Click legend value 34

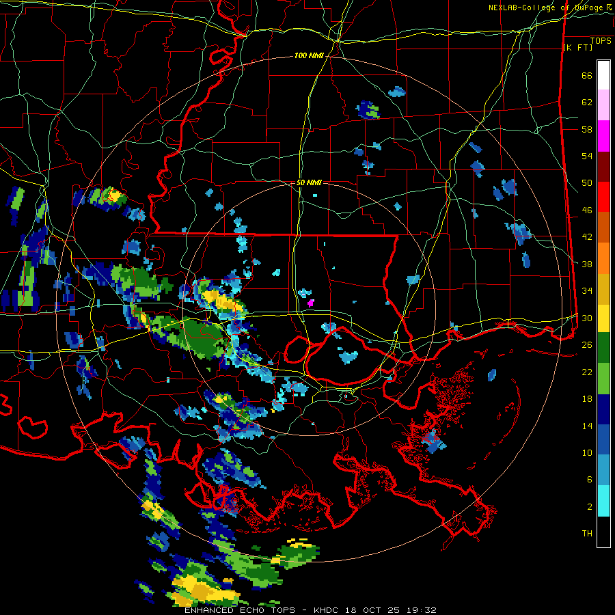pyautogui.click(x=587, y=291)
